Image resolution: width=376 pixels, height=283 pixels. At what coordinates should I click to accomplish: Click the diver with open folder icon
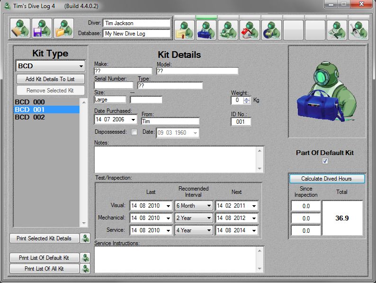coord(63,28)
